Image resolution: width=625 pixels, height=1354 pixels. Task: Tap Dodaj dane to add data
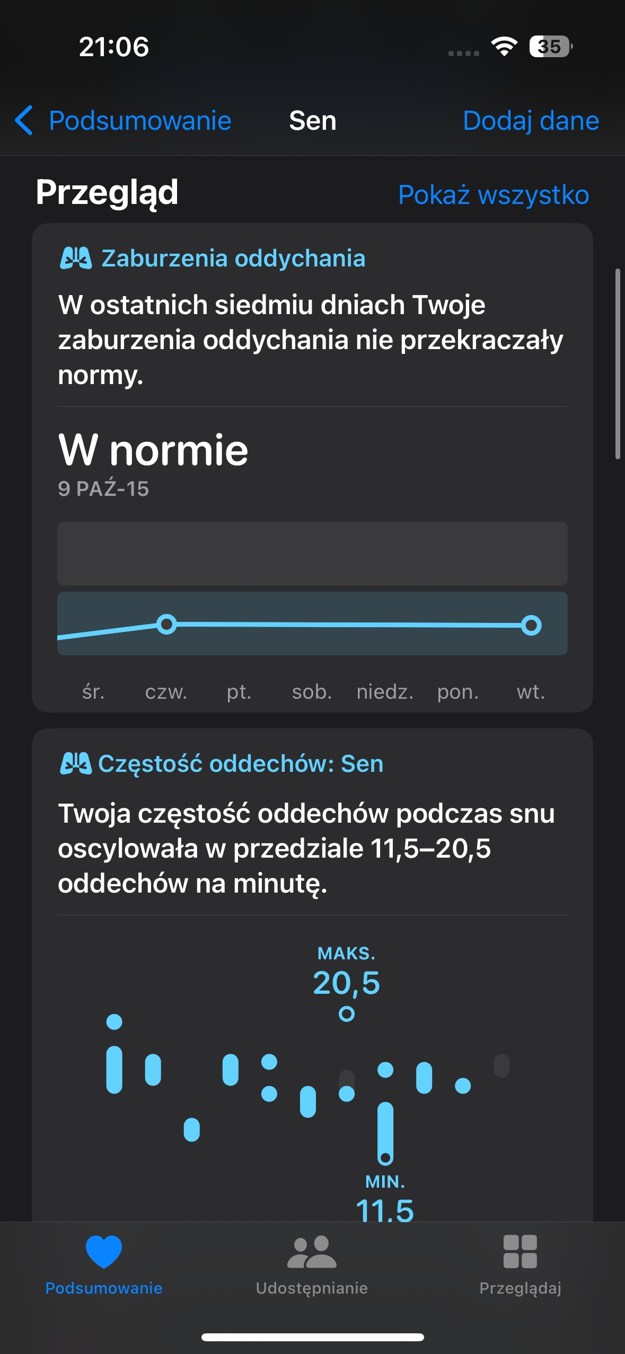coord(531,120)
